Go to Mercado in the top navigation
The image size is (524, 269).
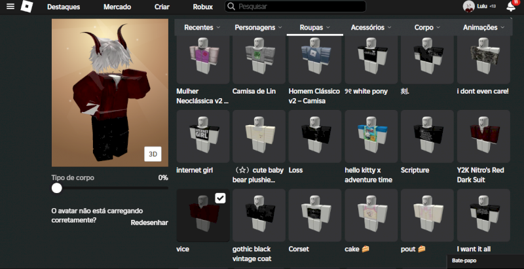[x=117, y=7]
